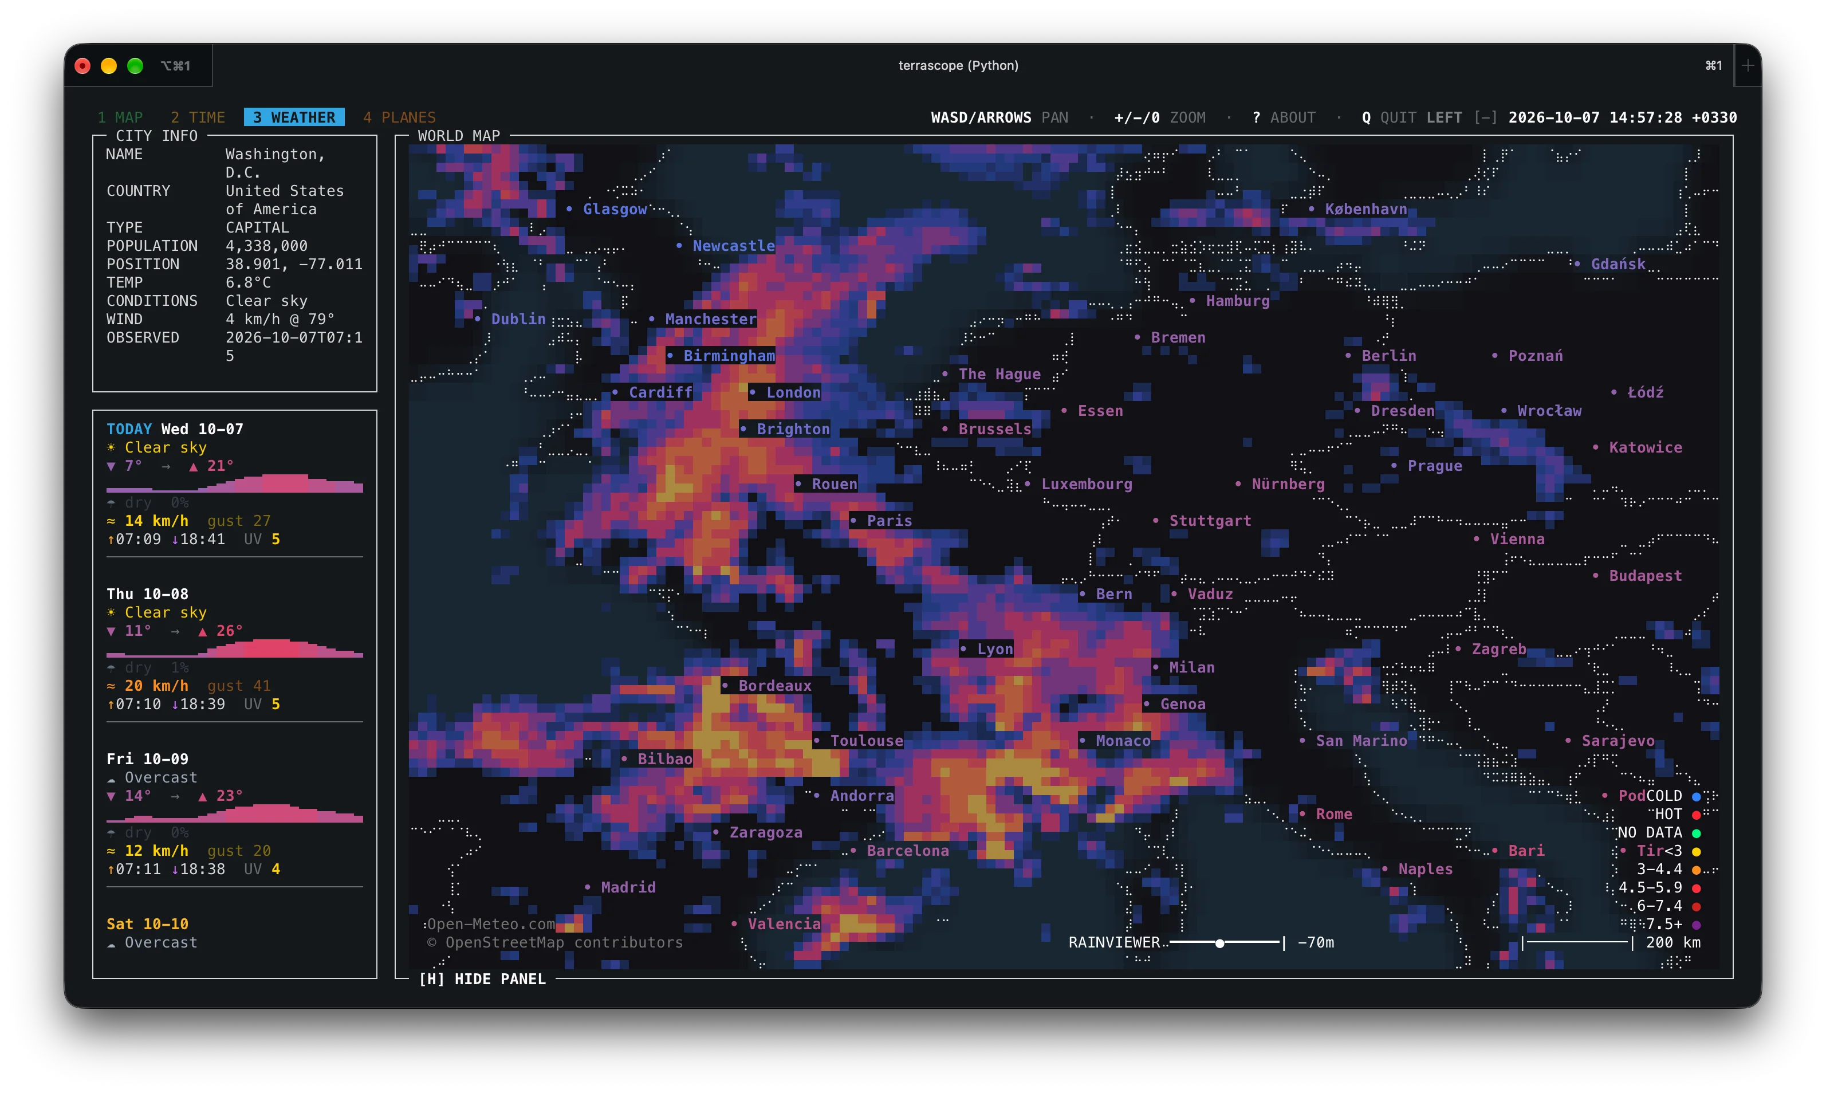
Task: Click the LEFT [-] panel indicator
Action: click(1462, 117)
